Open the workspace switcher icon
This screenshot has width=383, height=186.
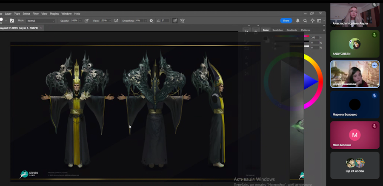click(x=319, y=20)
